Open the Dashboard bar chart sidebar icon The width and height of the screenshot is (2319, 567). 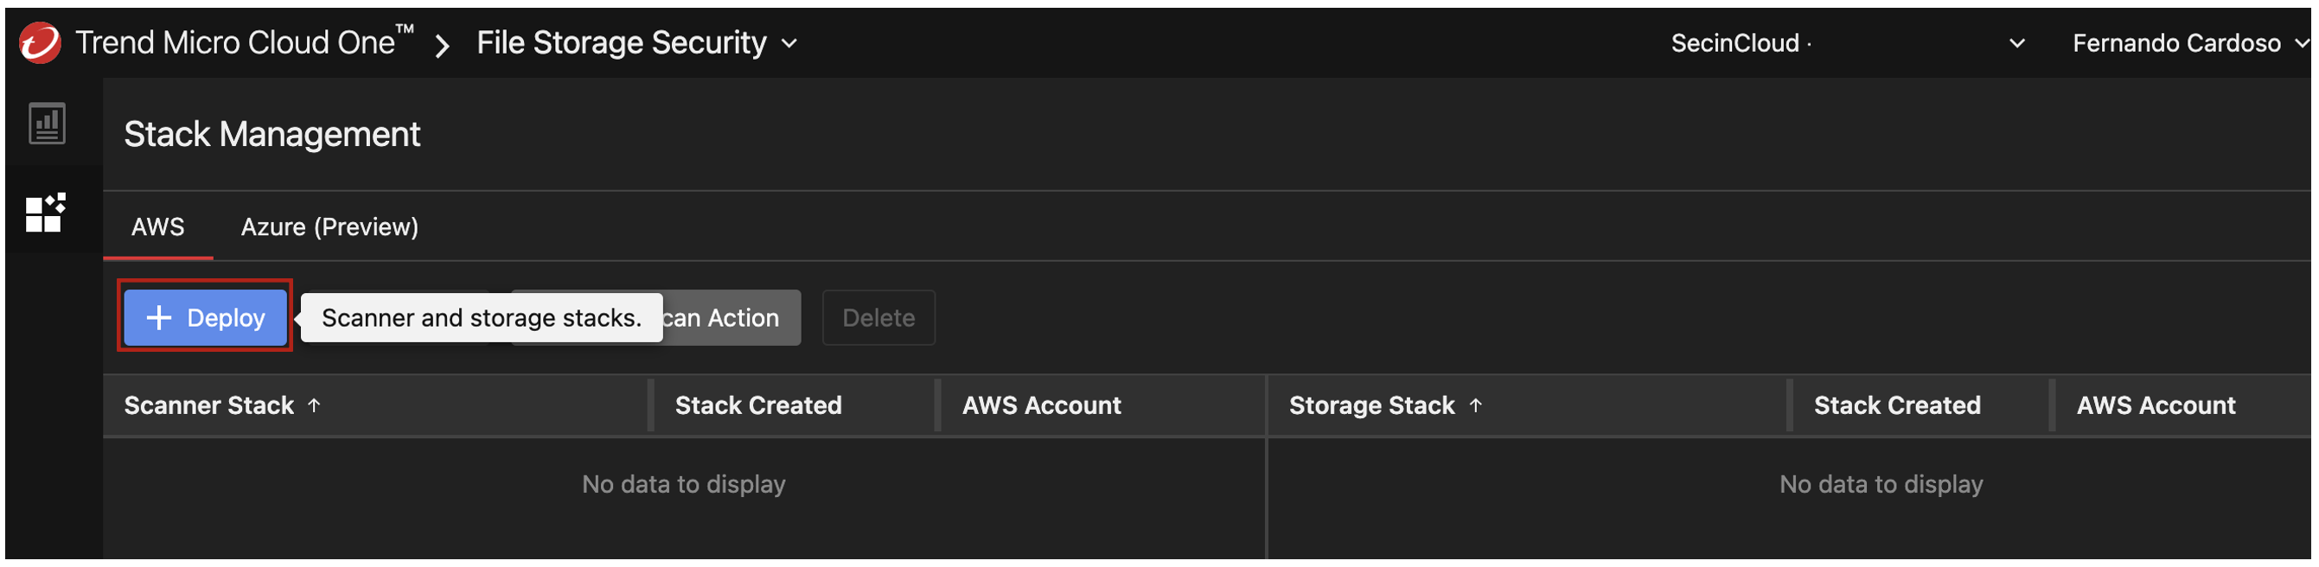(x=47, y=124)
